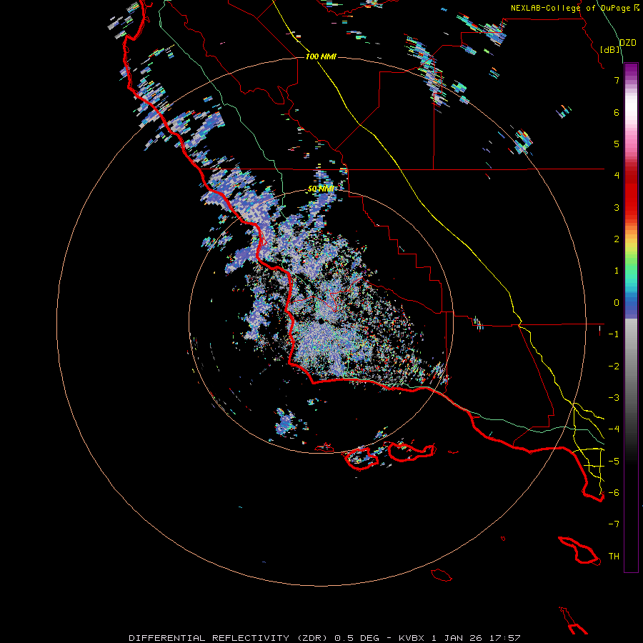Image resolution: width=643 pixels, height=643 pixels.
Task: Click the TH threshold label on legend
Action: pos(614,557)
